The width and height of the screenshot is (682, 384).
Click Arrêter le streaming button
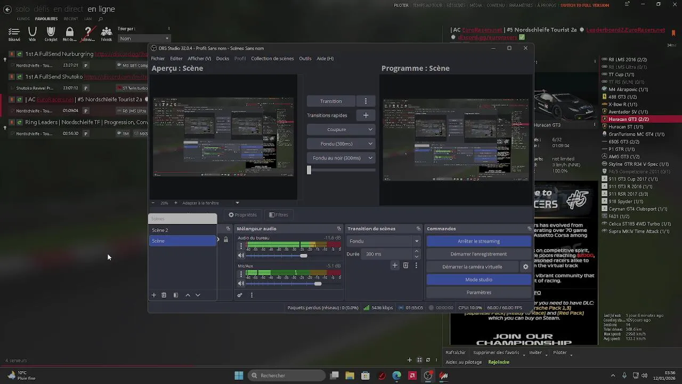pos(478,241)
